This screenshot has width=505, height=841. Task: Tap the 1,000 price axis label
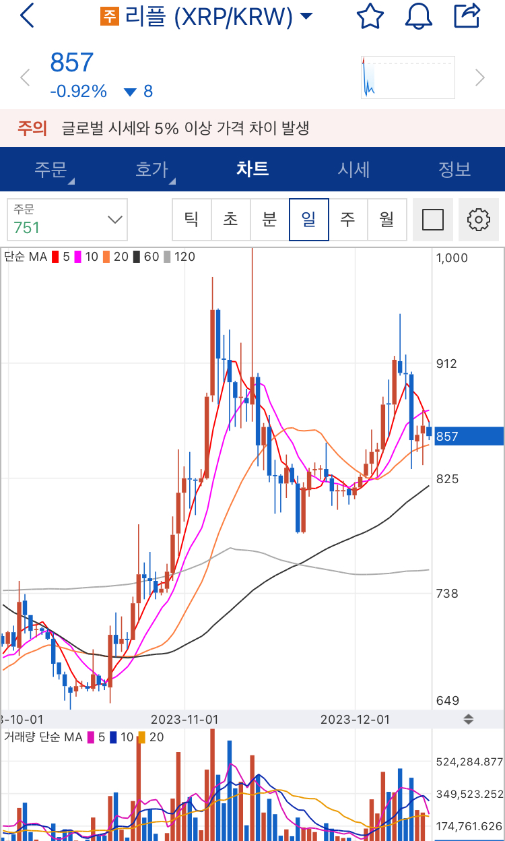(452, 257)
